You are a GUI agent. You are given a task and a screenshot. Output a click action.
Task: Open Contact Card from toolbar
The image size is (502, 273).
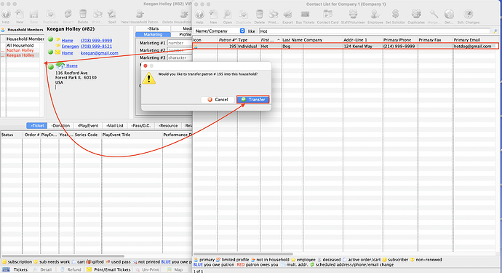pos(327,14)
